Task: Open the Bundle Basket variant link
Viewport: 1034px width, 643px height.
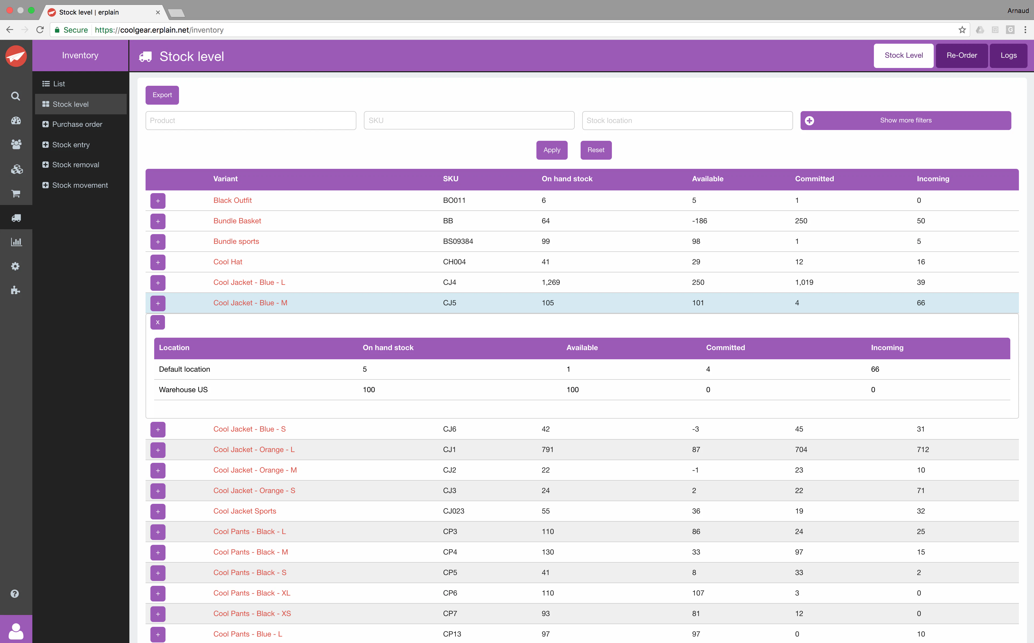Action: click(x=237, y=221)
